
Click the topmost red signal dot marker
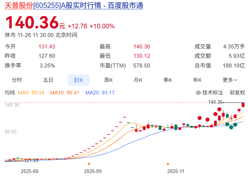tap(219, 109)
